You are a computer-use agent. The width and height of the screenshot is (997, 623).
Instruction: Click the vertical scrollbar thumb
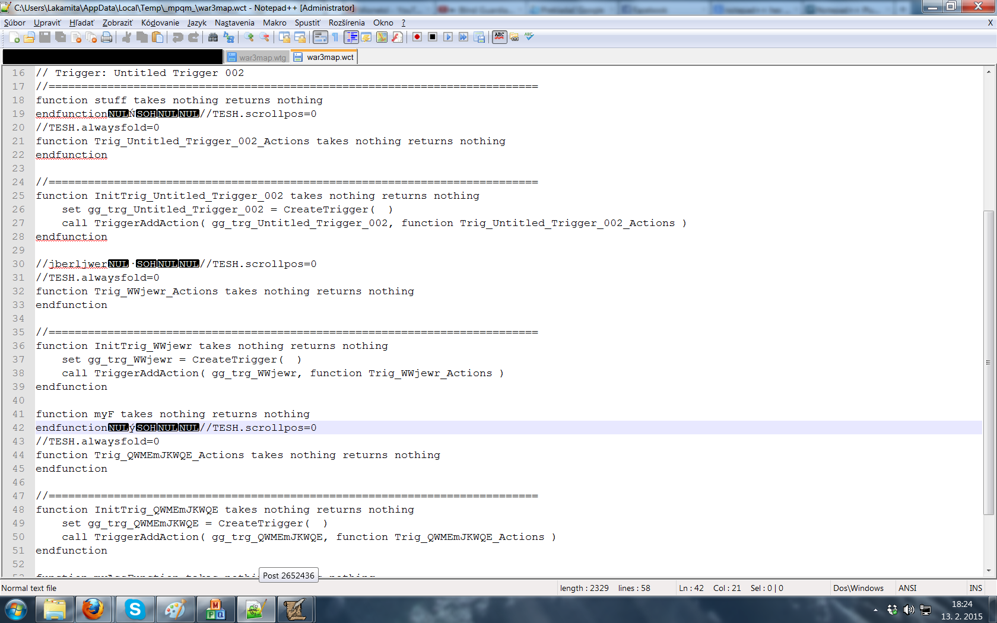pyautogui.click(x=988, y=362)
